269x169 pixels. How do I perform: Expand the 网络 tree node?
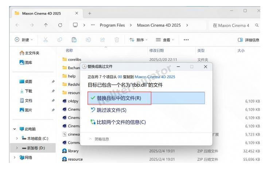15,157
